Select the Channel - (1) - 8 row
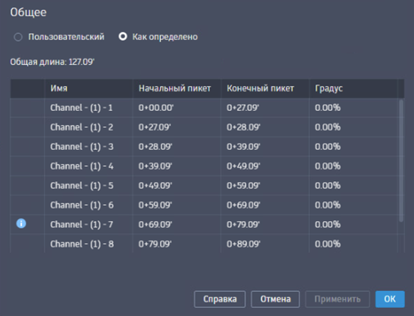Viewport: 414px width, 316px height. 82,244
